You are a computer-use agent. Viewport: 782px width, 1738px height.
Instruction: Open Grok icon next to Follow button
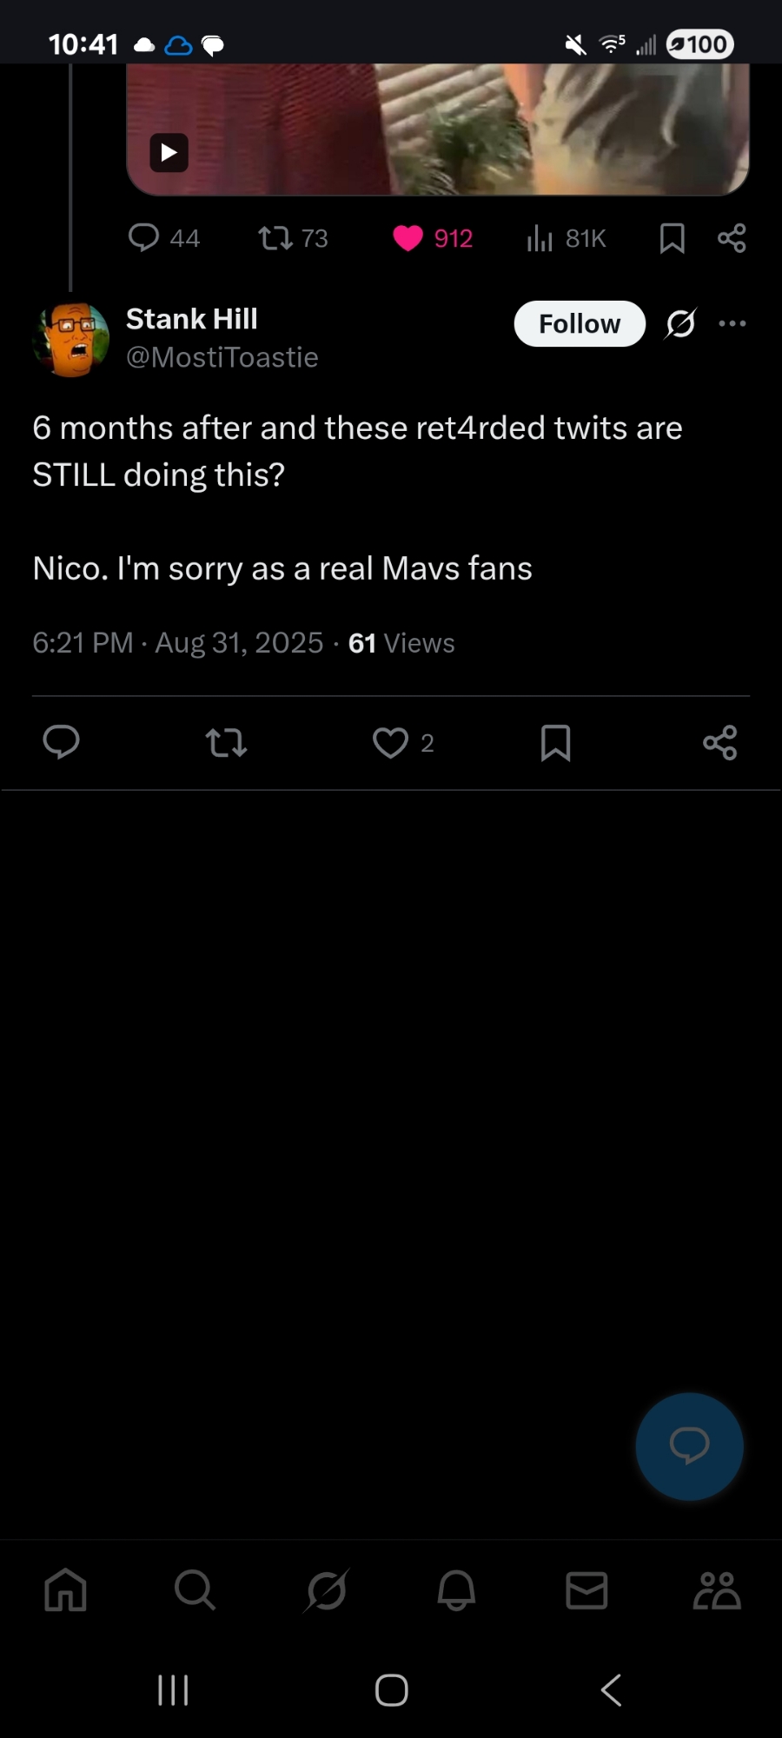click(680, 323)
